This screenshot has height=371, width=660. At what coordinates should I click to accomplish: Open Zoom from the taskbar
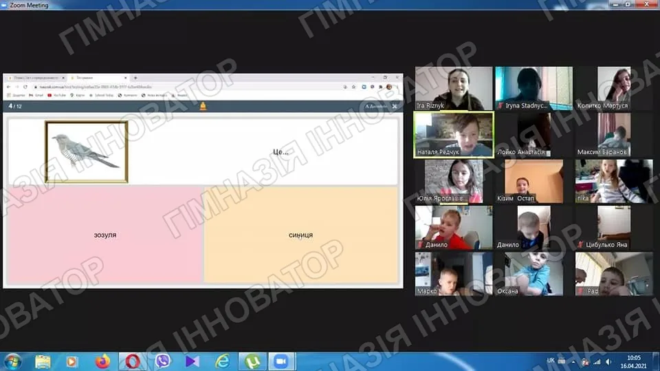(x=281, y=361)
